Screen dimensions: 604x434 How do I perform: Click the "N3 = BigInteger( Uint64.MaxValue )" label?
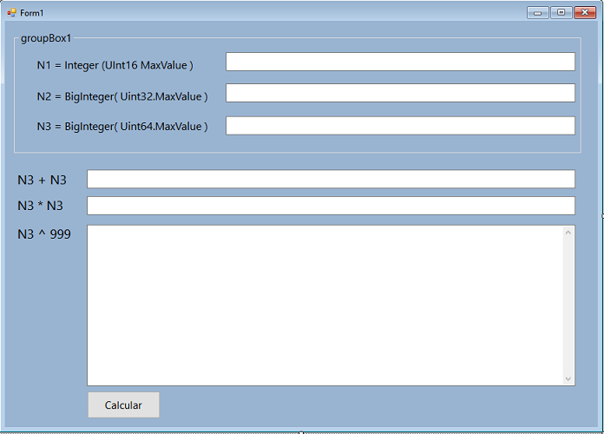point(122,127)
